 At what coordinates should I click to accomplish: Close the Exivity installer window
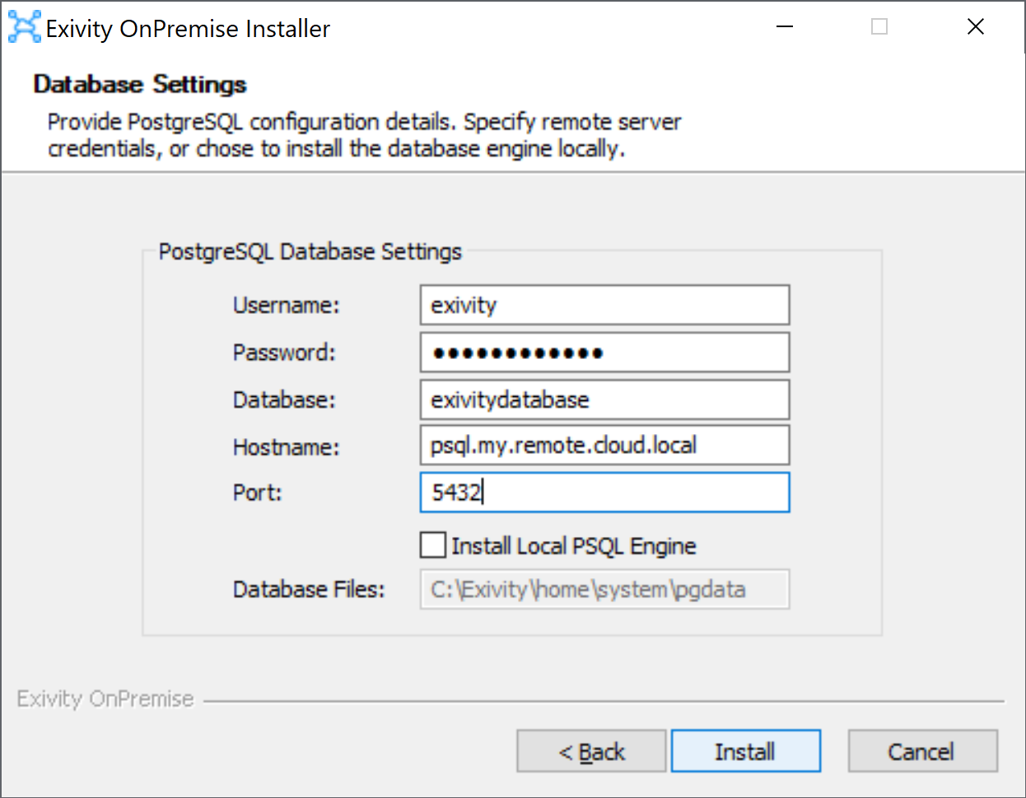(x=976, y=27)
